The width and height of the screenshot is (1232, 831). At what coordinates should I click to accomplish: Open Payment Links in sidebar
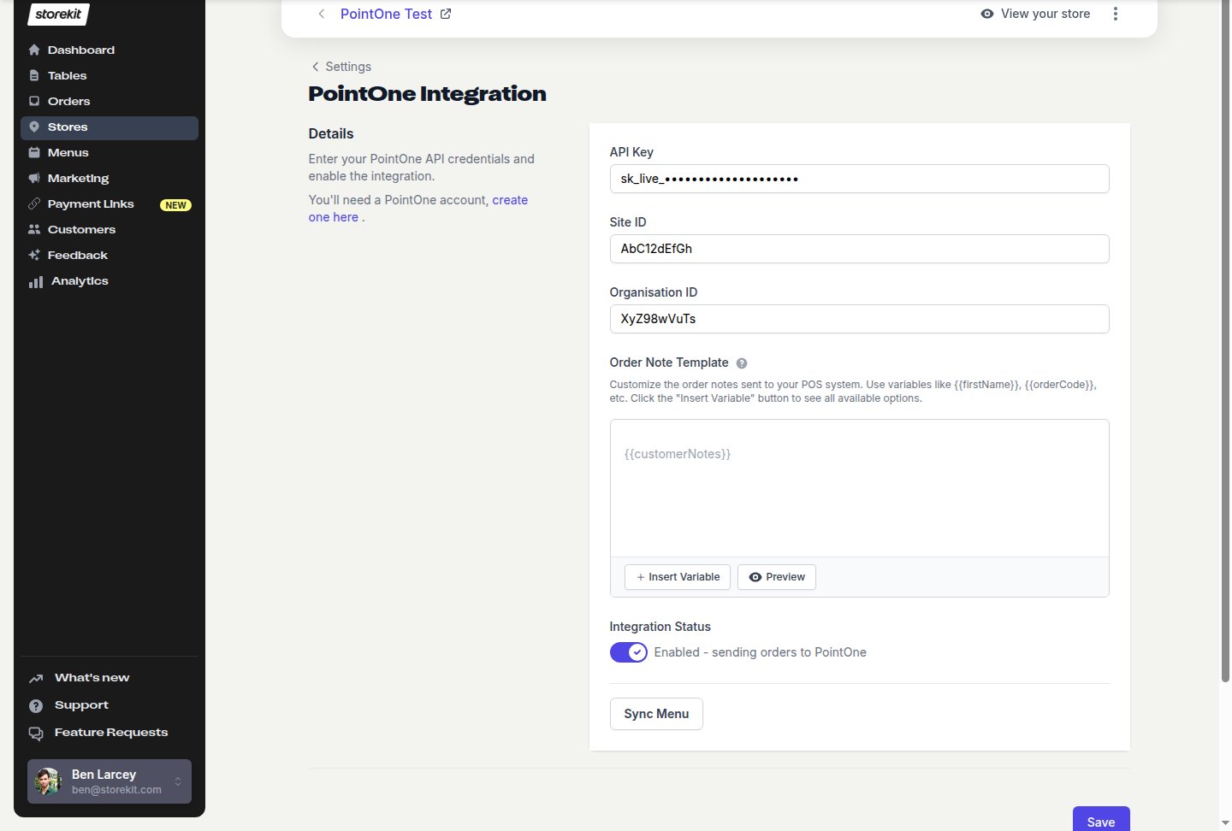(110, 203)
